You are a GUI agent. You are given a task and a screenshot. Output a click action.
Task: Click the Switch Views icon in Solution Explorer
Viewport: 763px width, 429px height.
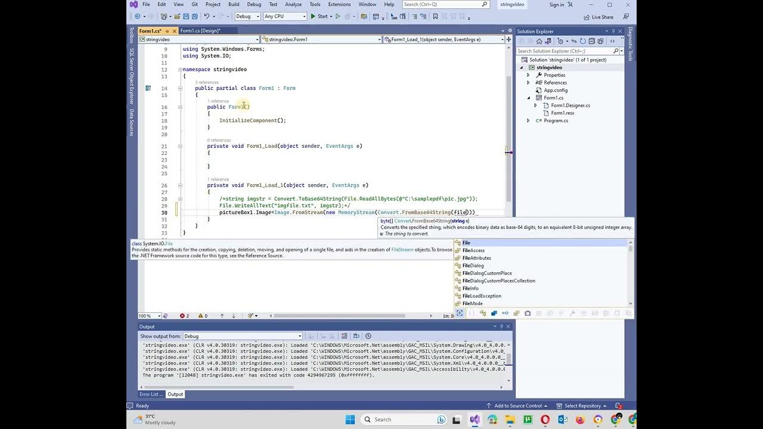pyautogui.click(x=548, y=41)
